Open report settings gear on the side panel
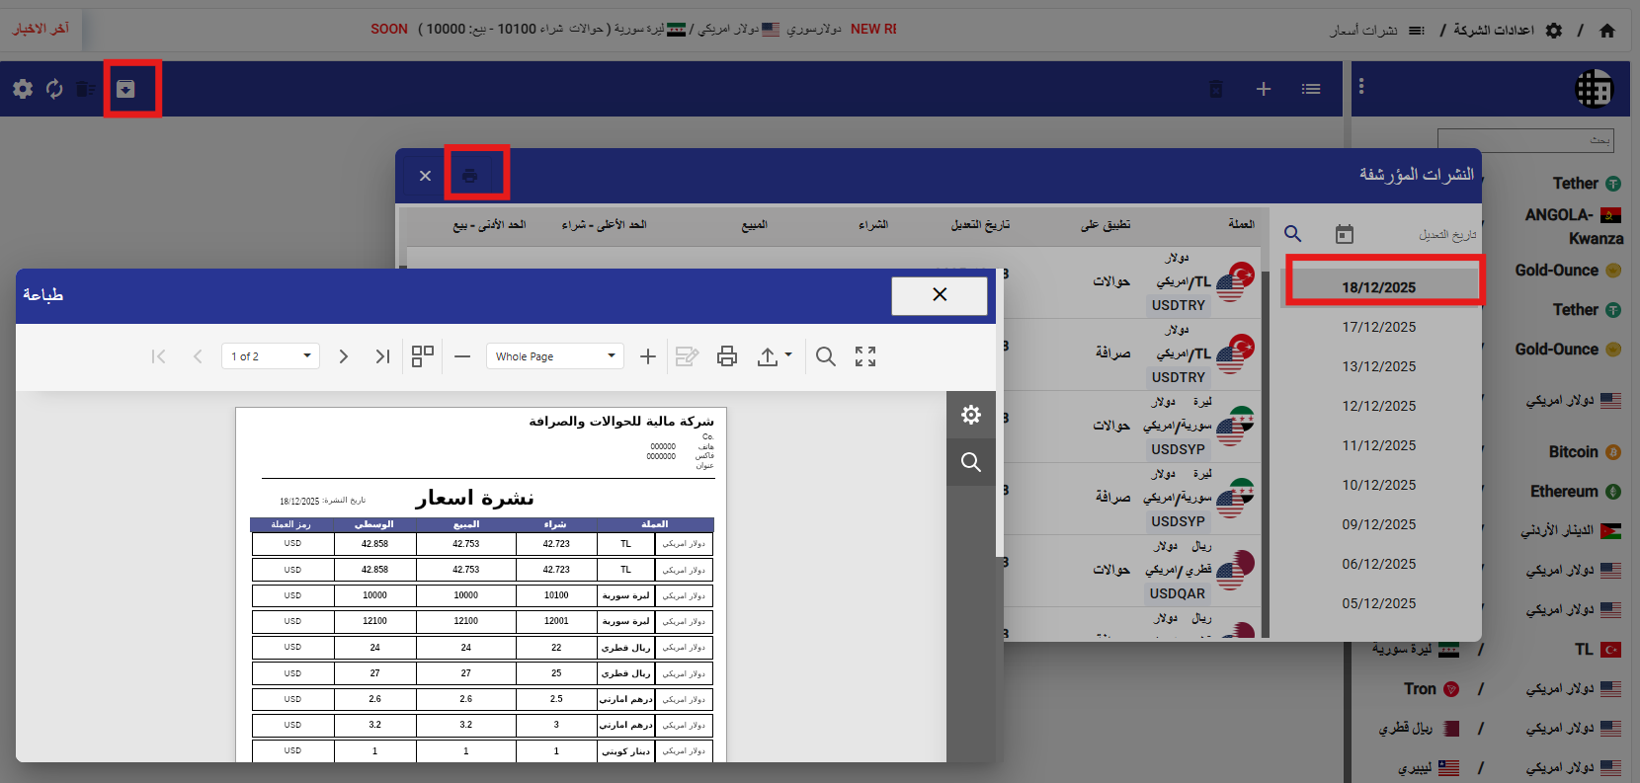 pos(971,415)
